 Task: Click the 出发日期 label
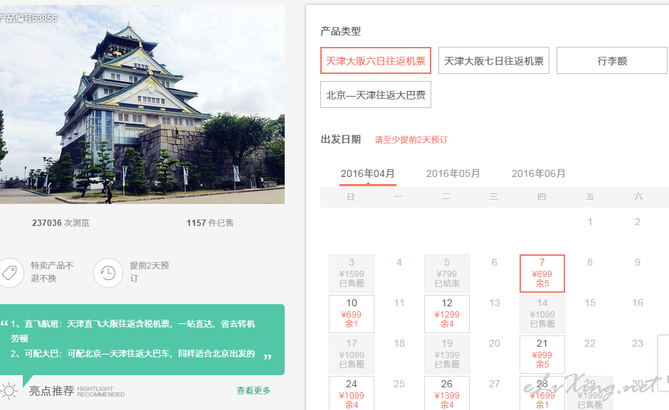(x=340, y=139)
